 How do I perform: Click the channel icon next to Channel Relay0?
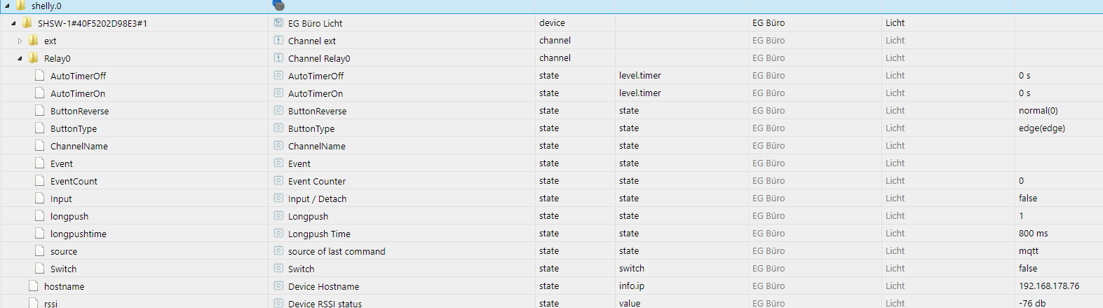tap(278, 58)
